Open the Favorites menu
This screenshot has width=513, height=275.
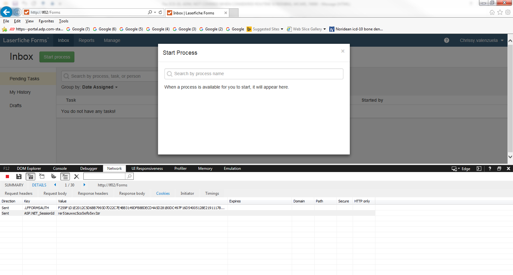[46, 21]
